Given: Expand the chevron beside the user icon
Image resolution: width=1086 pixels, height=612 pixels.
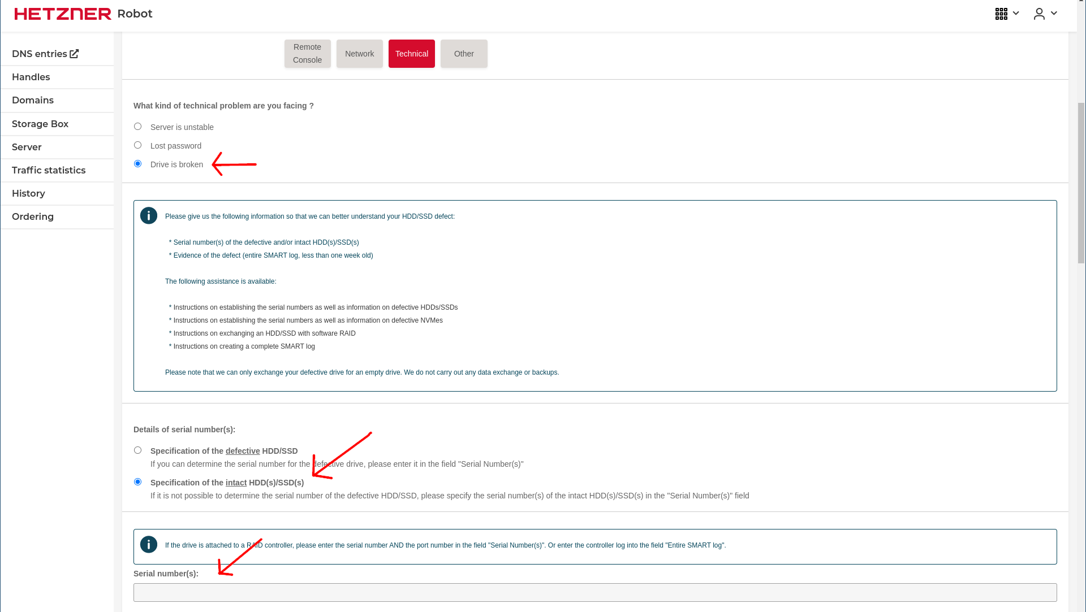Looking at the screenshot, I should (x=1054, y=14).
